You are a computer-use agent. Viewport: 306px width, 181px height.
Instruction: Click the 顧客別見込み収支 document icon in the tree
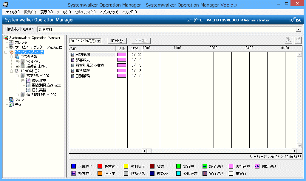pyautogui.click(x=29, y=85)
